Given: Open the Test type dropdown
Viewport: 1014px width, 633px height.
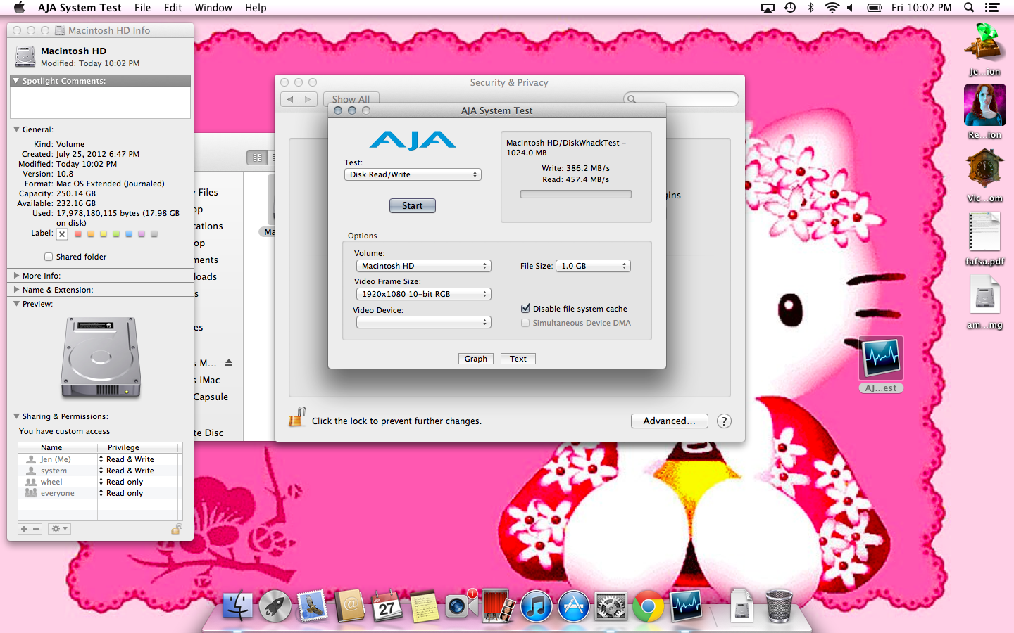Looking at the screenshot, I should point(413,174).
